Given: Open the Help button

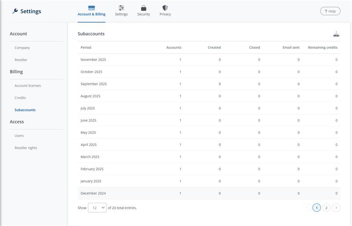Looking at the screenshot, I should [x=330, y=11].
